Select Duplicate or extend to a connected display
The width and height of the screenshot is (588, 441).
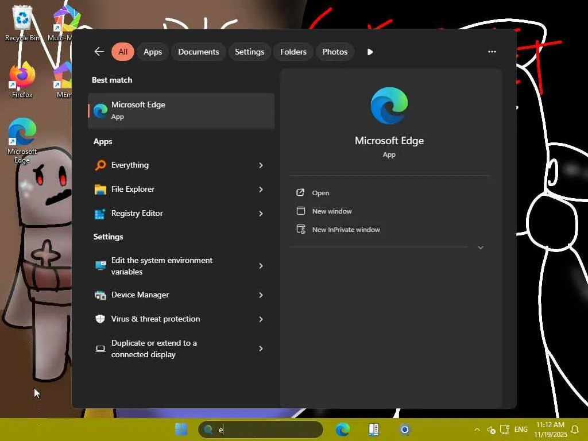point(154,349)
